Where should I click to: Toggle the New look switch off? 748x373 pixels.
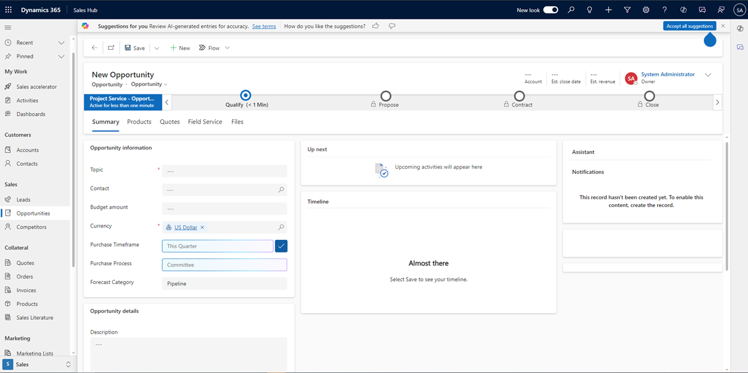pos(551,10)
